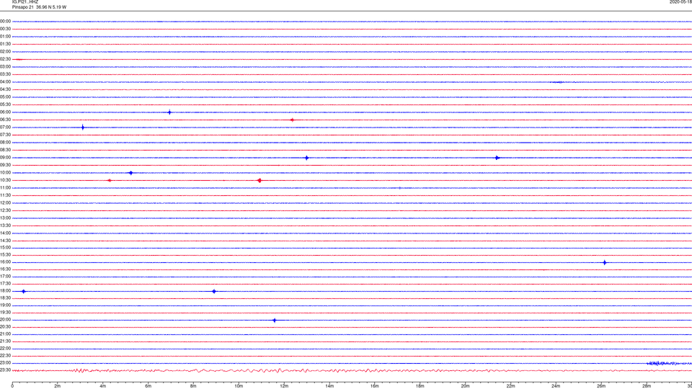Select the spike on the 16:00 trace
The width and height of the screenshot is (692, 389).
[605, 262]
